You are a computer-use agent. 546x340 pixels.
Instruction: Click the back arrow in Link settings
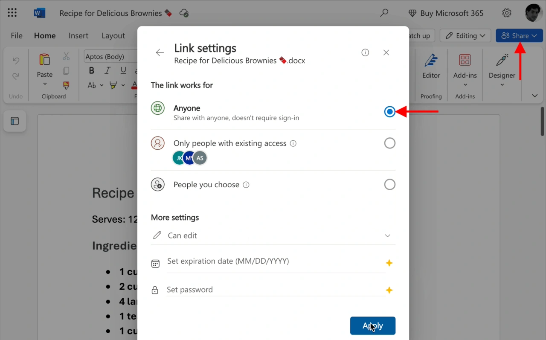point(160,52)
